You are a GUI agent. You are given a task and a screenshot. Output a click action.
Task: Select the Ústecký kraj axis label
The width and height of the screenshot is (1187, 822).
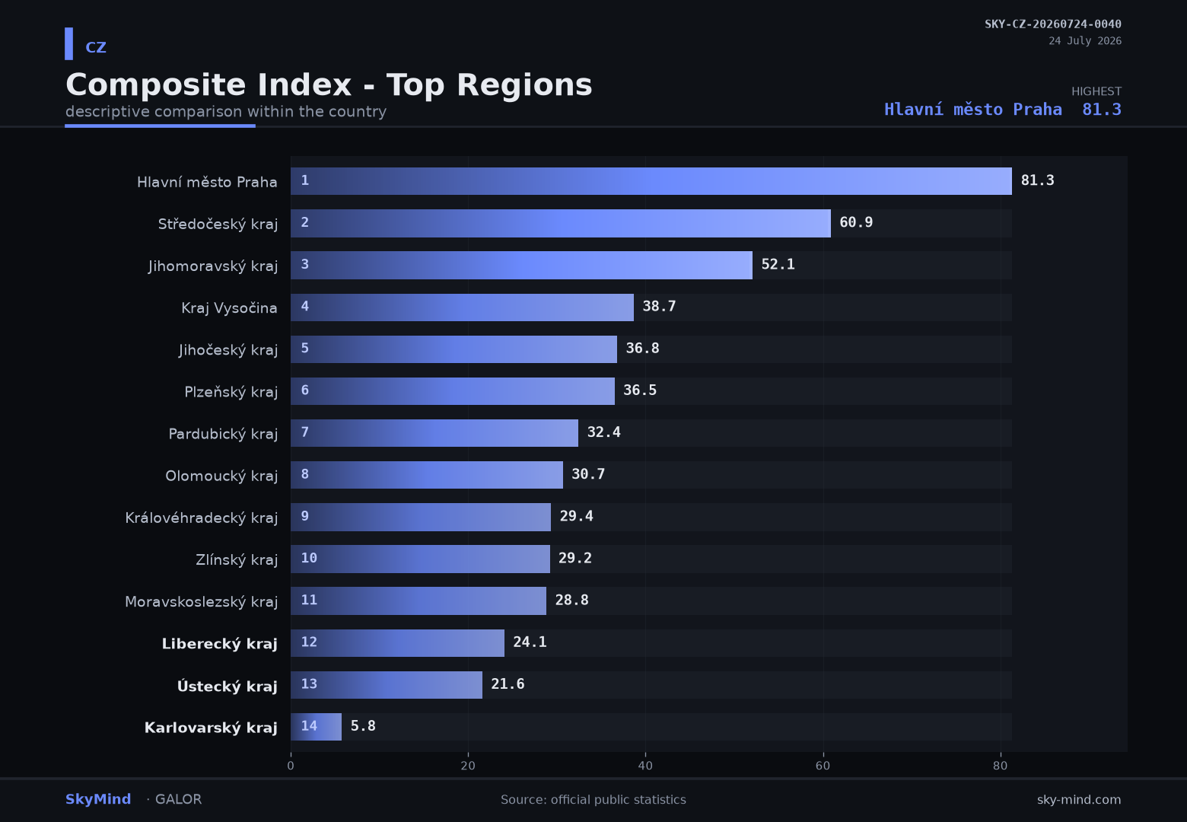point(228,686)
